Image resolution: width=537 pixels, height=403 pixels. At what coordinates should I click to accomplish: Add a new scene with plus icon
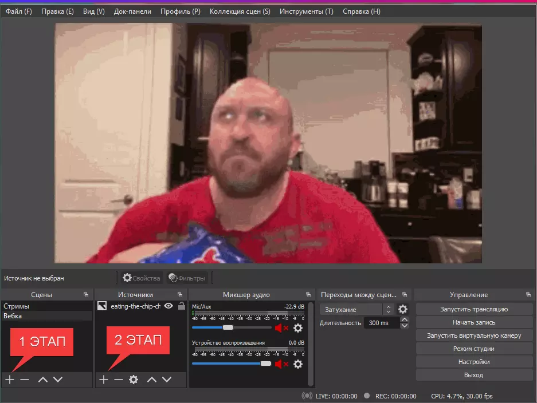tap(10, 380)
